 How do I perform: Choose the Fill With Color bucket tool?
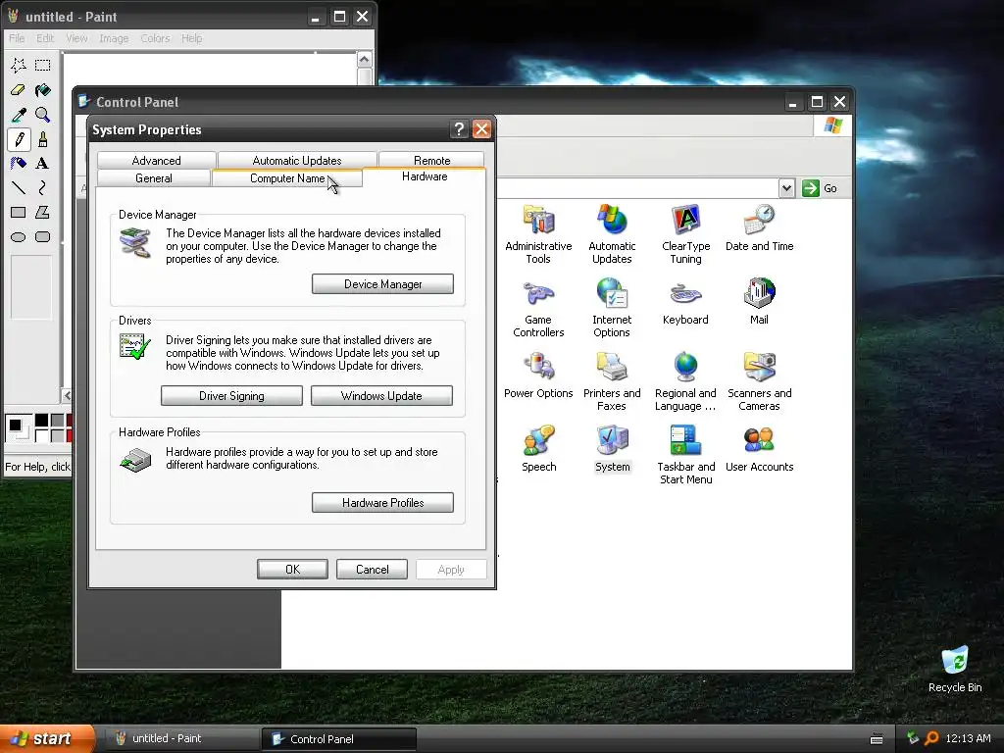(x=43, y=89)
